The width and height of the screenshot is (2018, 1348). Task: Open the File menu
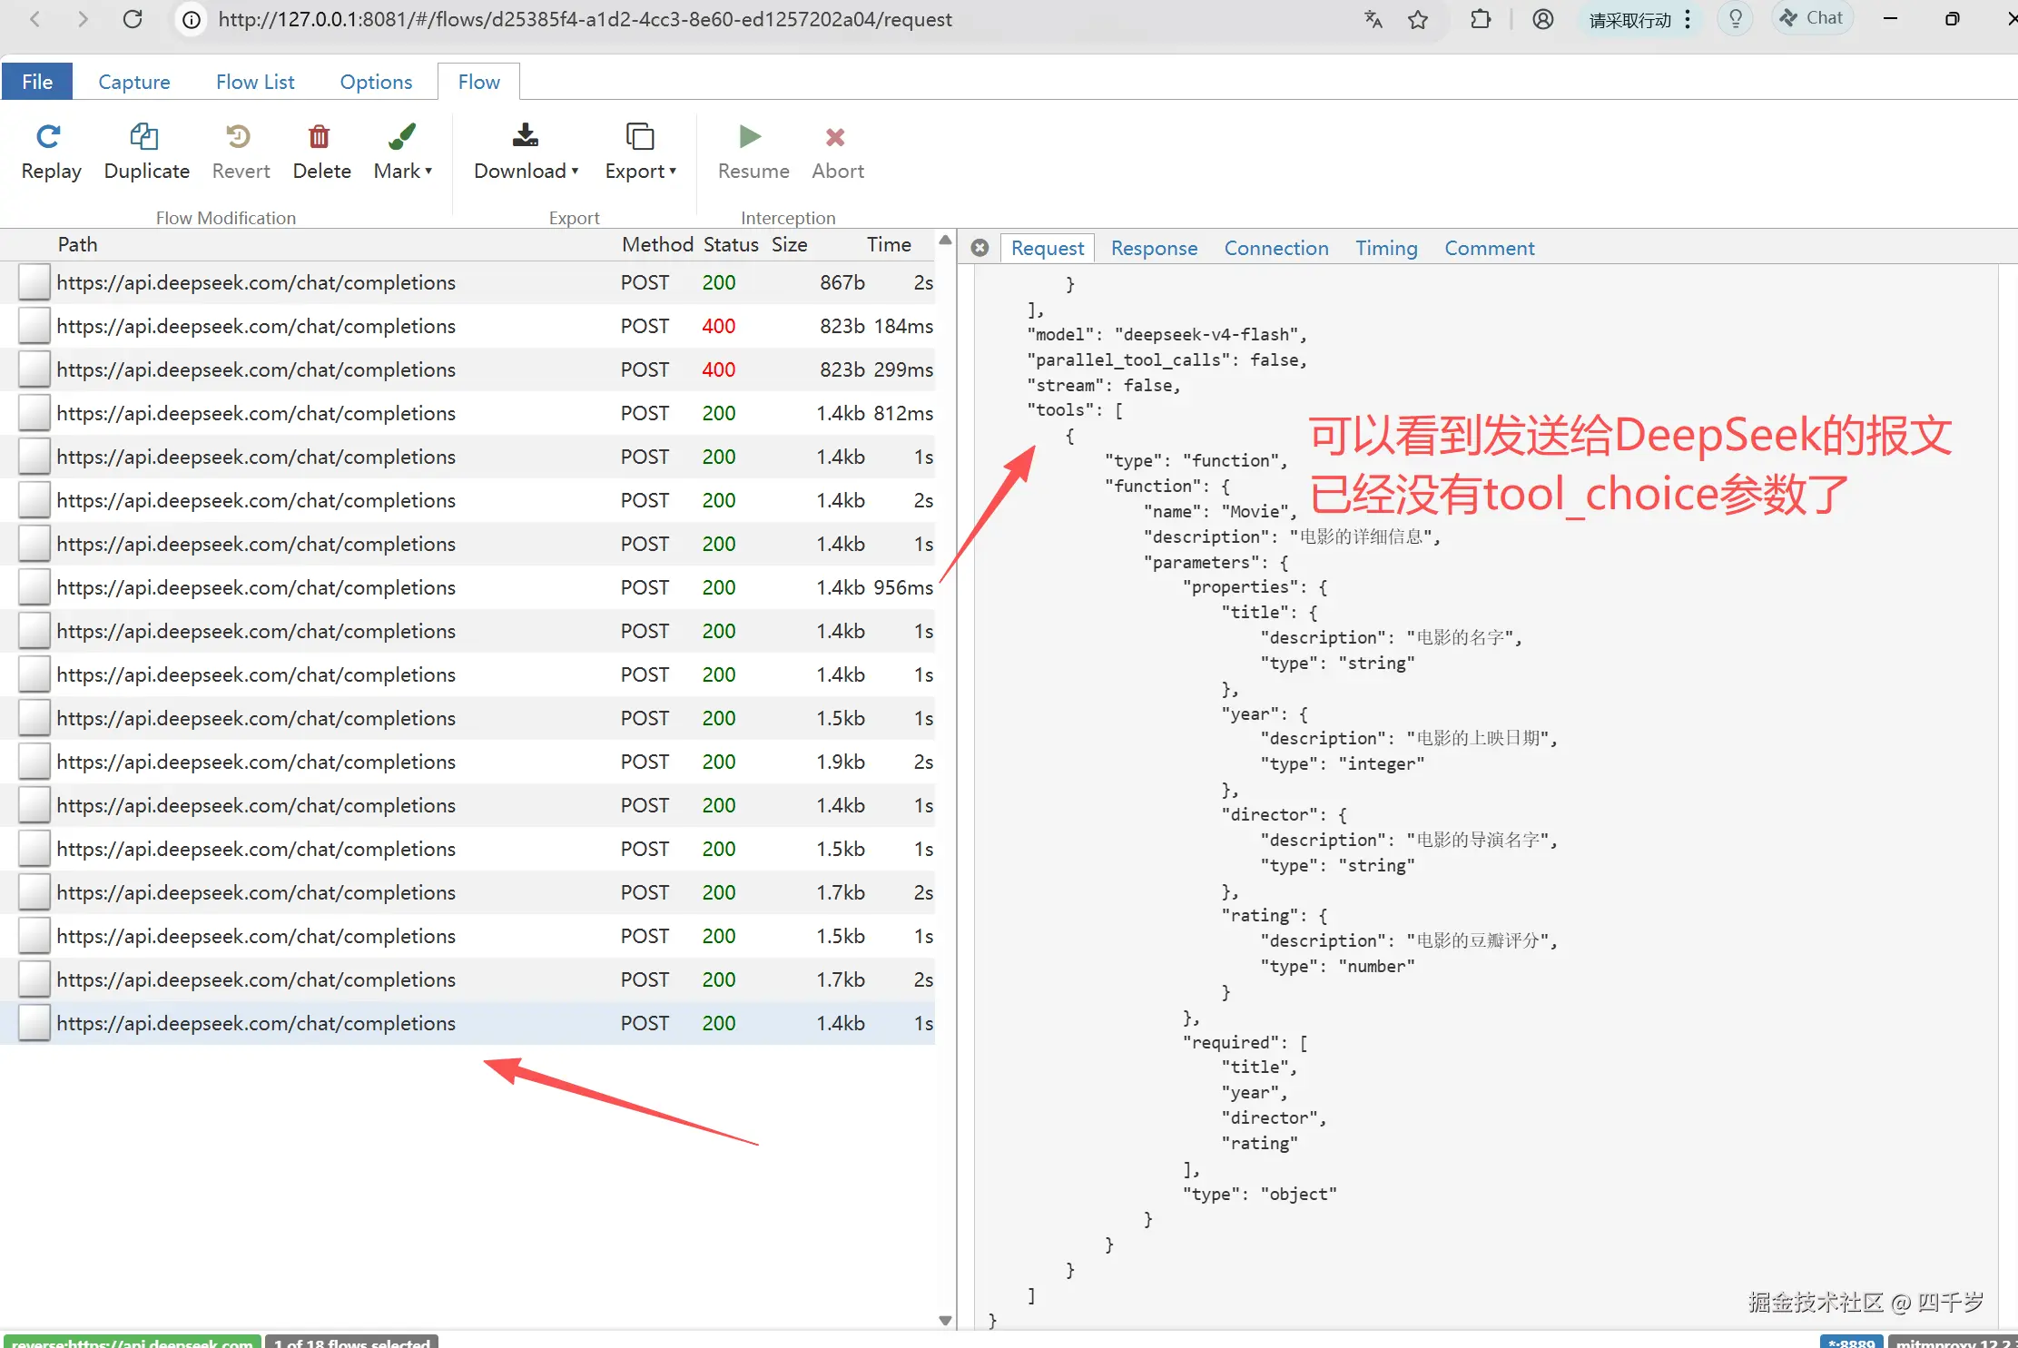(x=37, y=82)
